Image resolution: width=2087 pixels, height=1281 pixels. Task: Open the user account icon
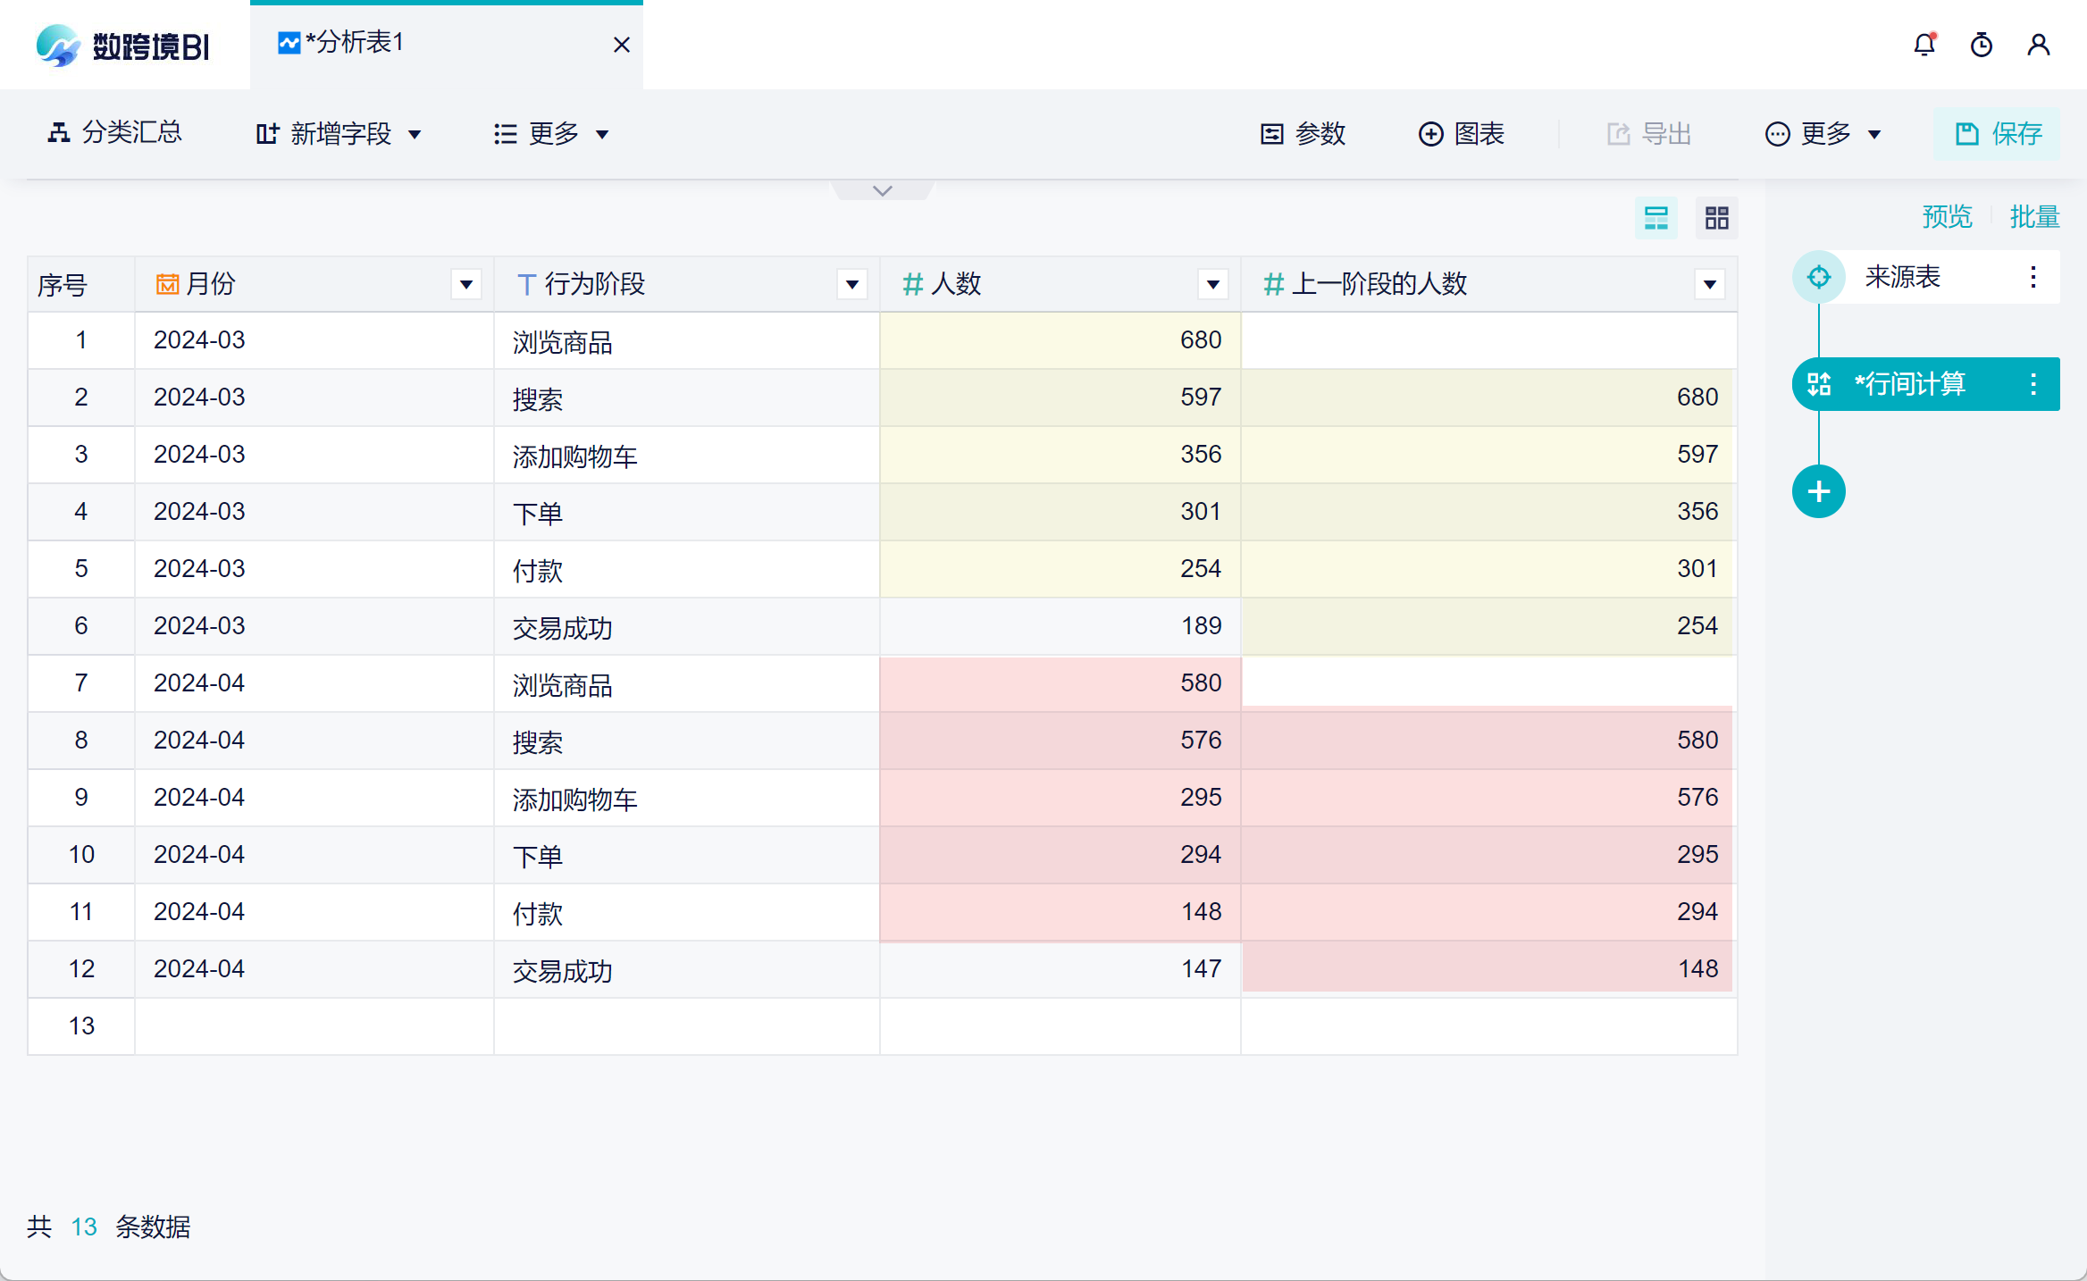2039,45
